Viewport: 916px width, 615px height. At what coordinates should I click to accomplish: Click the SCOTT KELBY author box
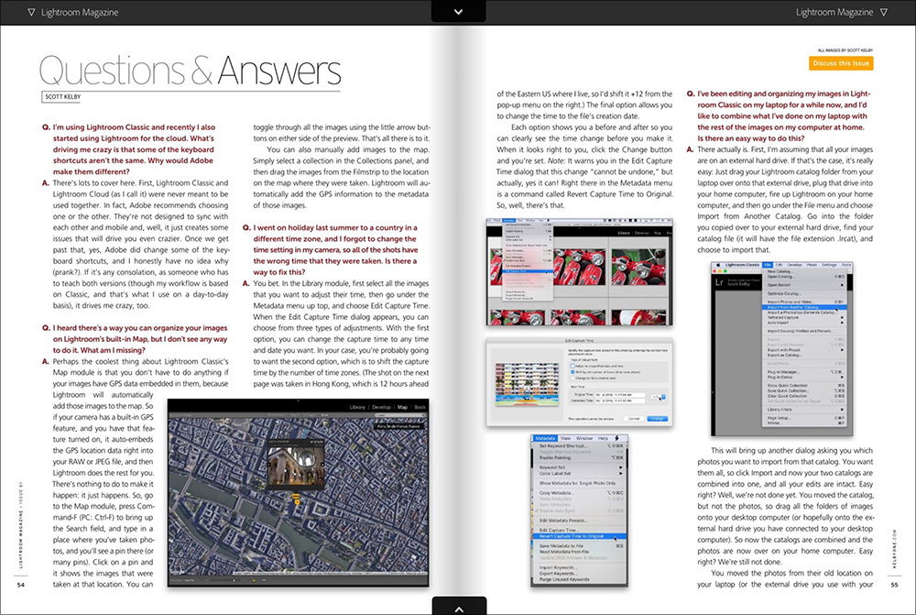tap(63, 97)
